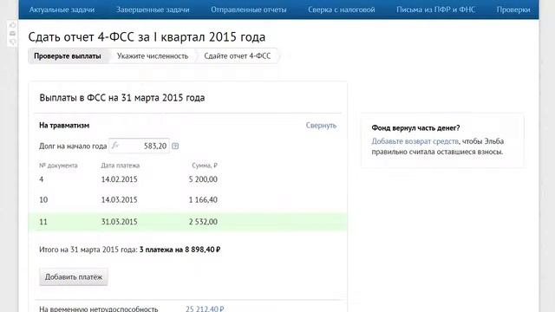This screenshot has height=312, width=555.
Task: Click the amount 5 200,00
Action: click(203, 179)
